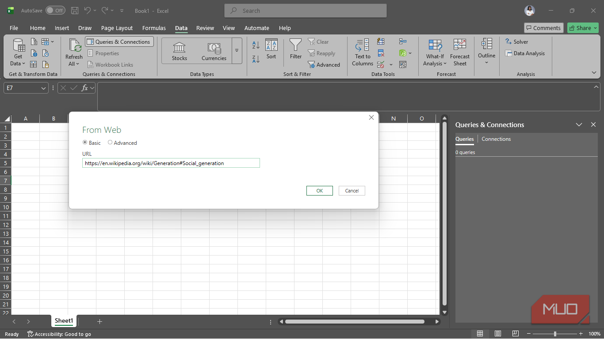
Task: Launch the Solver add-in
Action: [517, 42]
